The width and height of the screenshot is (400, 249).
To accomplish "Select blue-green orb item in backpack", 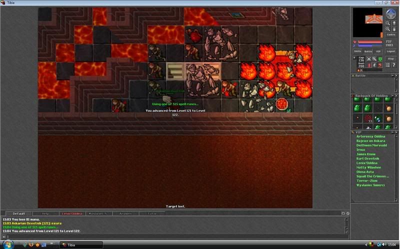I will pos(378,119).
